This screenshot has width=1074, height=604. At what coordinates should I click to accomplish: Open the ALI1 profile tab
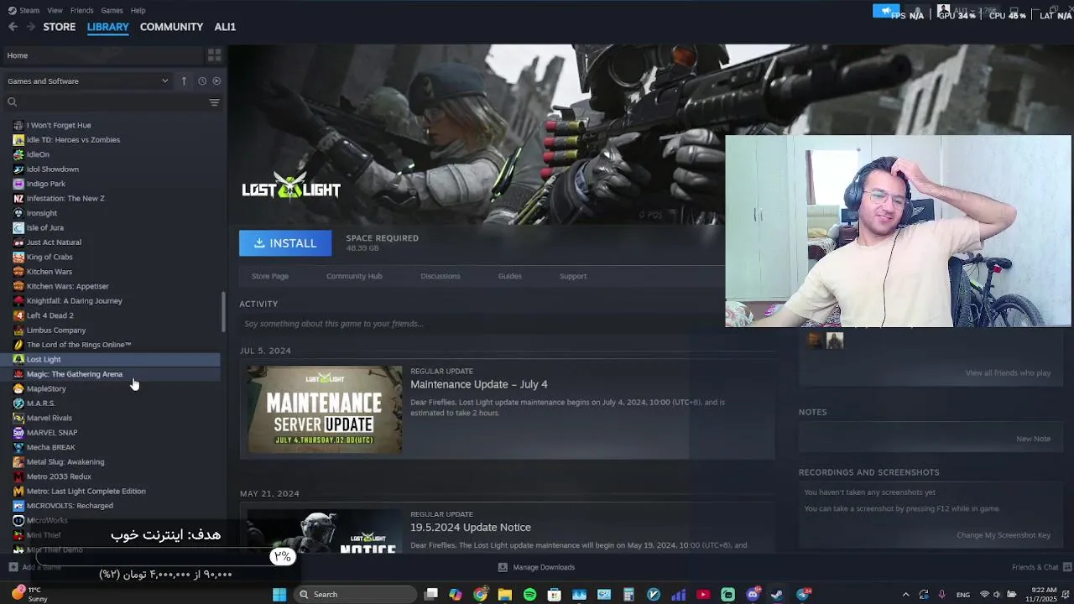(225, 27)
